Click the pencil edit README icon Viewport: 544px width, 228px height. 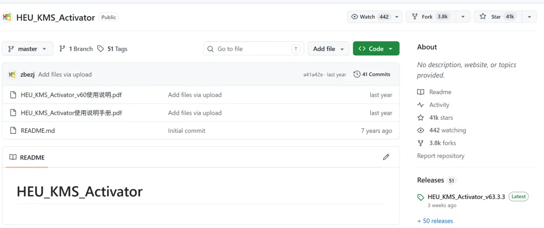tap(386, 157)
